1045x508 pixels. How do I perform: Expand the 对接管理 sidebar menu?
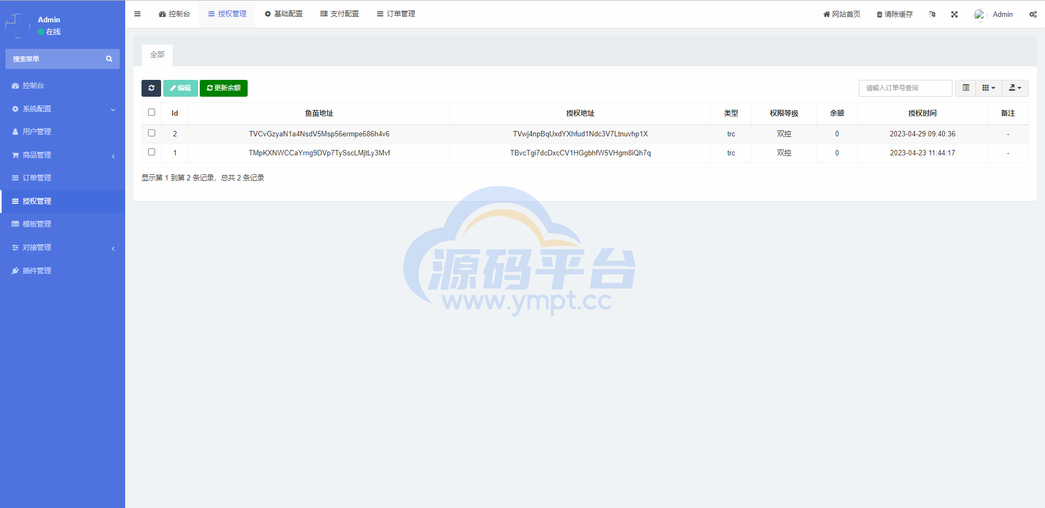click(x=63, y=247)
